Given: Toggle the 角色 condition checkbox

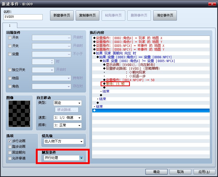Looking at the screenshot, I should (10, 86).
